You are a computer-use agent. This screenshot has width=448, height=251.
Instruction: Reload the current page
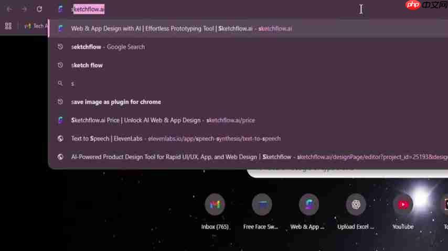tap(39, 9)
